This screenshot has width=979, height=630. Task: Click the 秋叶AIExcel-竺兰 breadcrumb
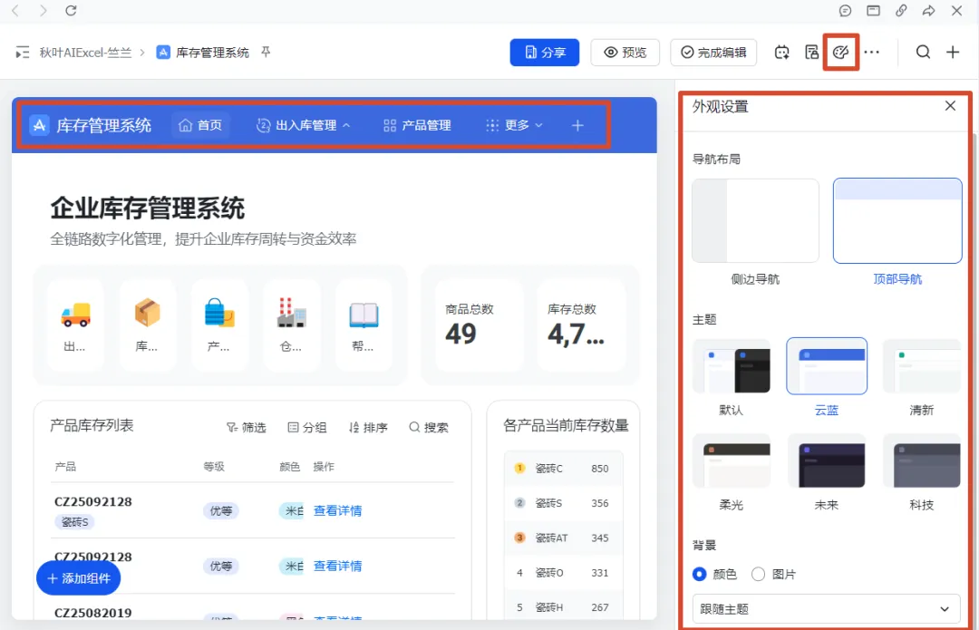point(85,53)
